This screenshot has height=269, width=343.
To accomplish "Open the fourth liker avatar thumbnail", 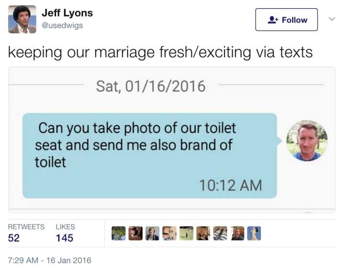I will (x=169, y=233).
